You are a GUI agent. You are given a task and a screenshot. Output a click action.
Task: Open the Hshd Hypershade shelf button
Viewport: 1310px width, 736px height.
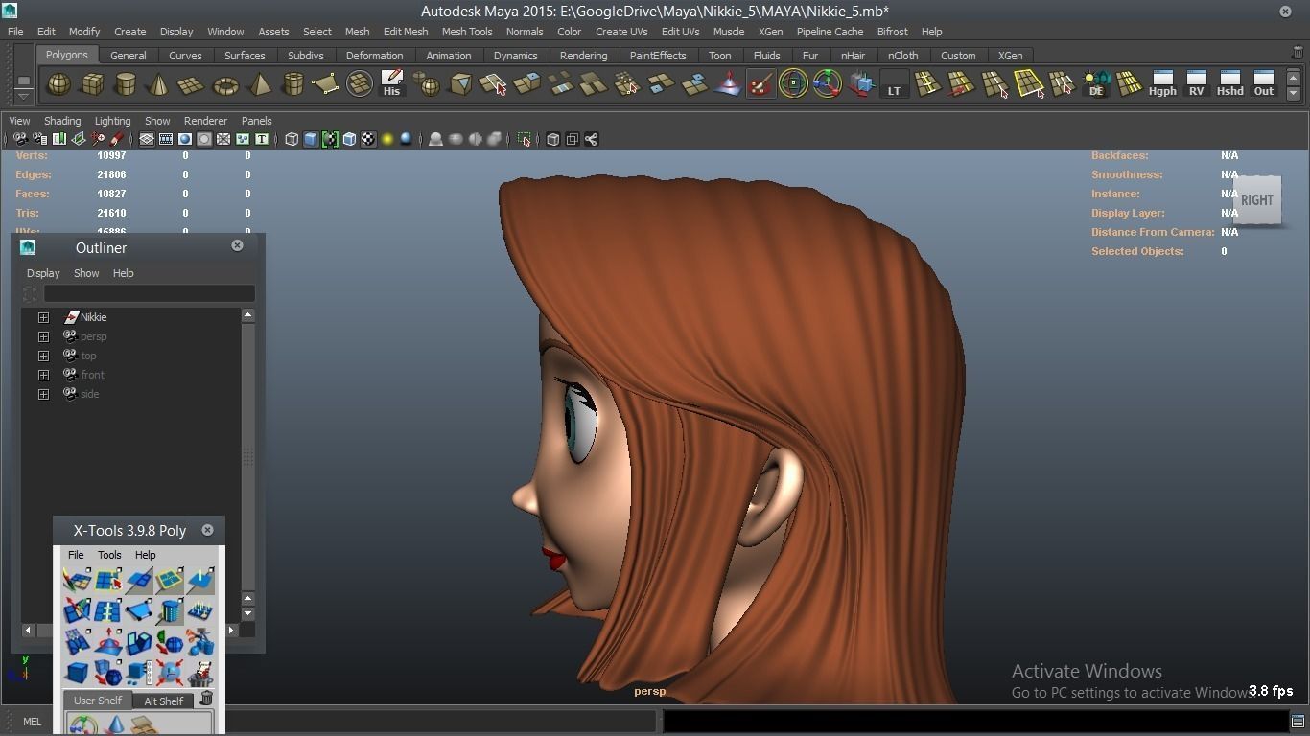1229,84
